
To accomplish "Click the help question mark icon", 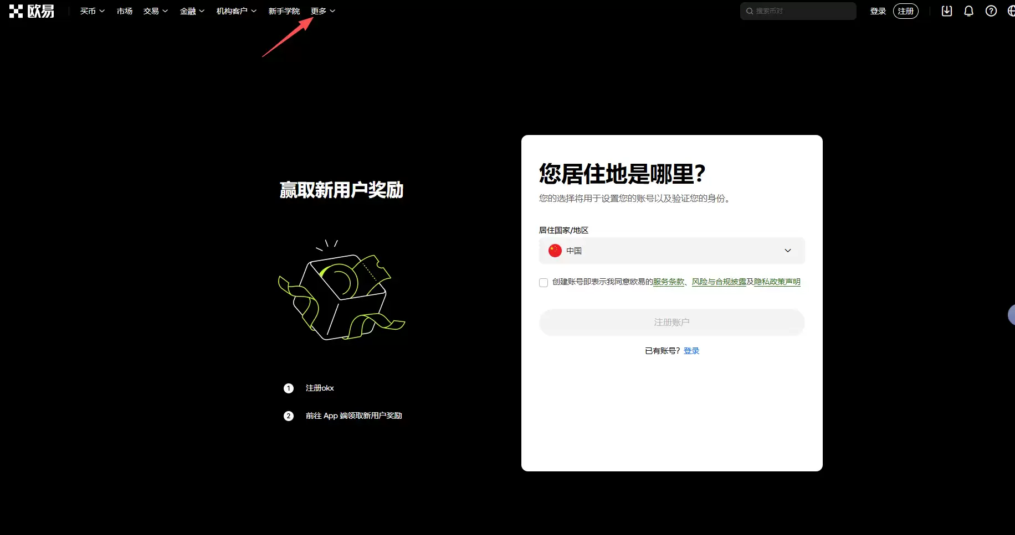I will pos(991,11).
